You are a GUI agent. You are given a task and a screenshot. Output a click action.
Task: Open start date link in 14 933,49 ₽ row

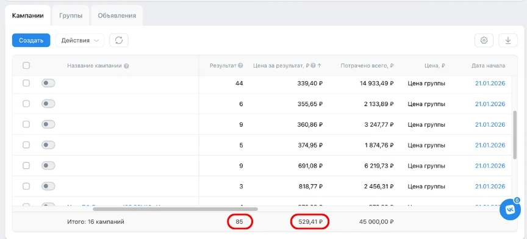pyautogui.click(x=490, y=84)
